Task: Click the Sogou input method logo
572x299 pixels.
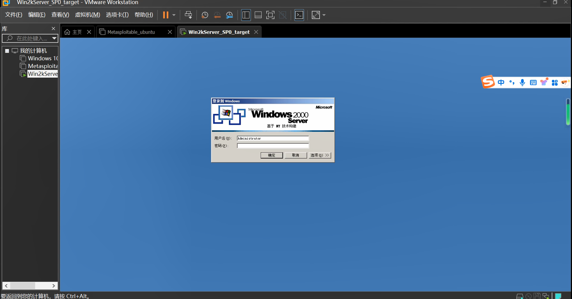Action: click(488, 82)
